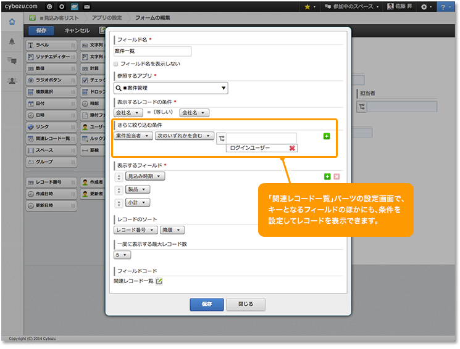Open the 参照するアプリ 案件管理 dropdown
The width and height of the screenshot is (460, 349).
point(171,88)
